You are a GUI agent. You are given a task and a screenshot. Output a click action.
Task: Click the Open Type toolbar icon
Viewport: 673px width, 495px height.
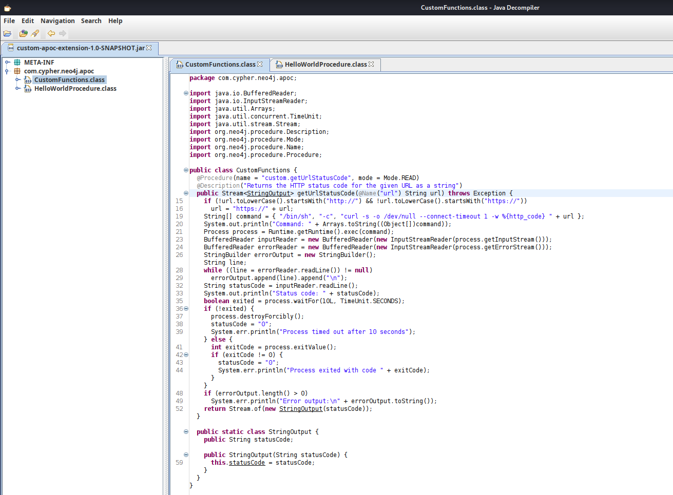pyautogui.click(x=23, y=34)
